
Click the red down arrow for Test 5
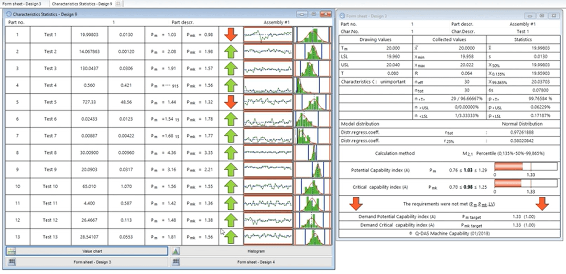click(231, 102)
